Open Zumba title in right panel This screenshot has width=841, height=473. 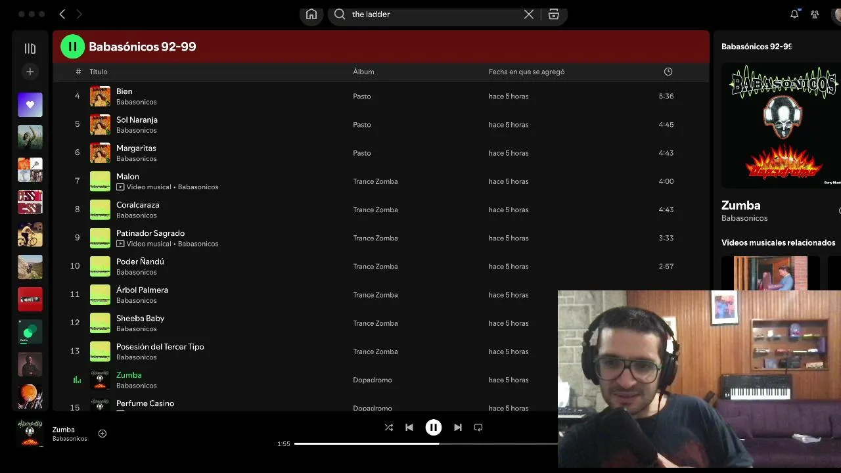[x=741, y=206]
